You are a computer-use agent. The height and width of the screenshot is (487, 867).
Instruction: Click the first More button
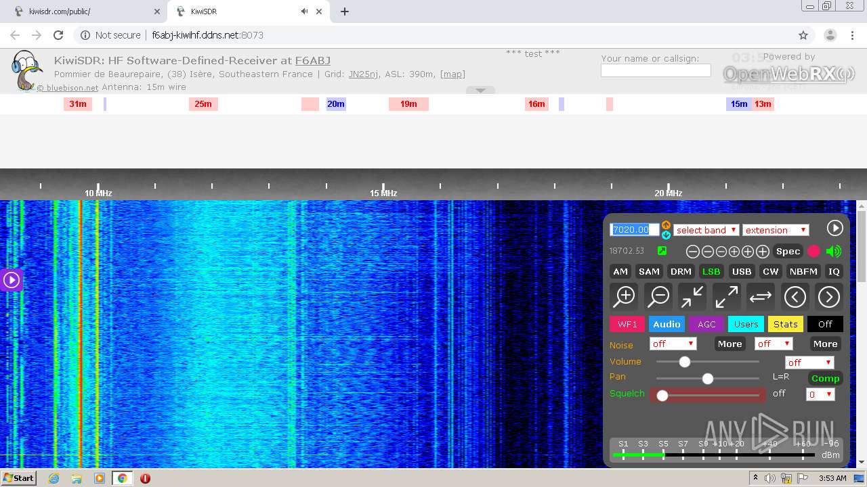click(729, 344)
